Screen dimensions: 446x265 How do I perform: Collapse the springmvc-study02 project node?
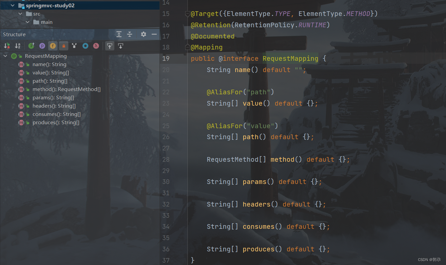[13, 6]
